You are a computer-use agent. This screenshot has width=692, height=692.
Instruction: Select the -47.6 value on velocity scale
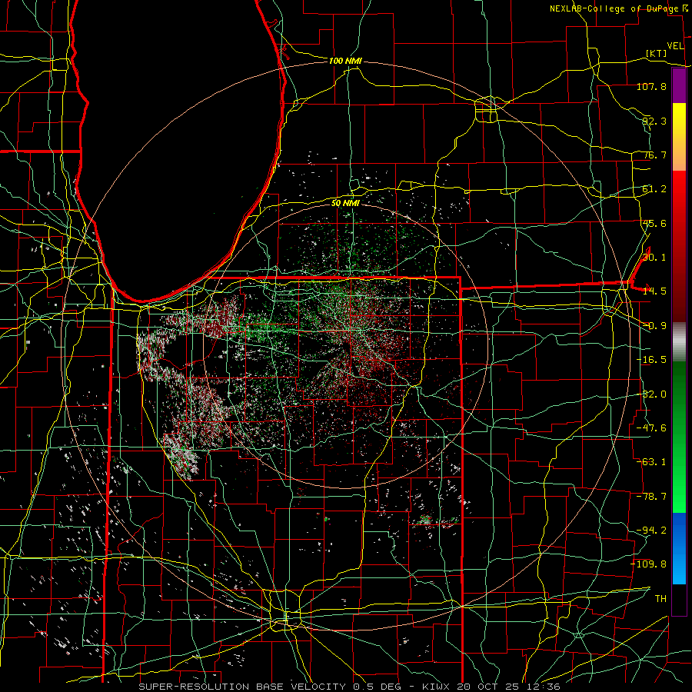tap(651, 428)
